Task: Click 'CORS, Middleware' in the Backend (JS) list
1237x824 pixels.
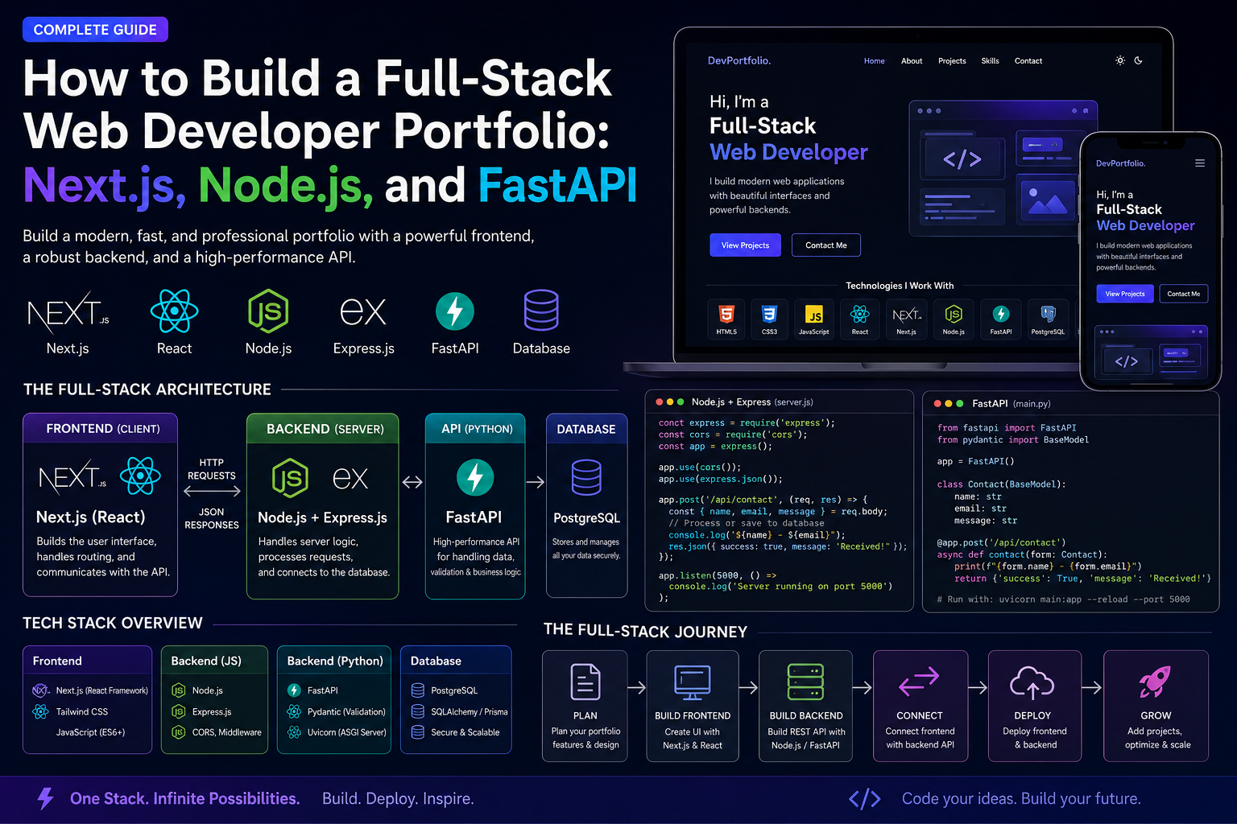Action: tap(227, 732)
